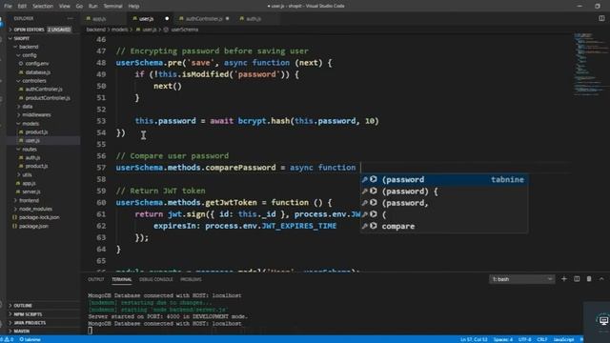The width and height of the screenshot is (610, 343).
Task: Switch to the Problems panel tab
Action: tap(191, 279)
